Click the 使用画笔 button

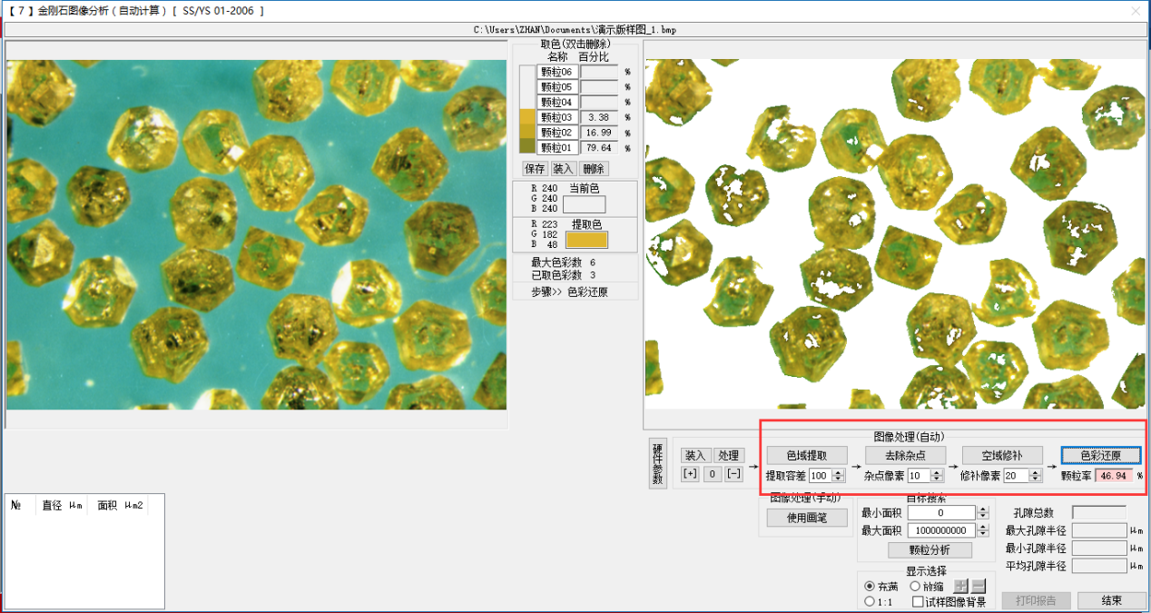tap(807, 518)
